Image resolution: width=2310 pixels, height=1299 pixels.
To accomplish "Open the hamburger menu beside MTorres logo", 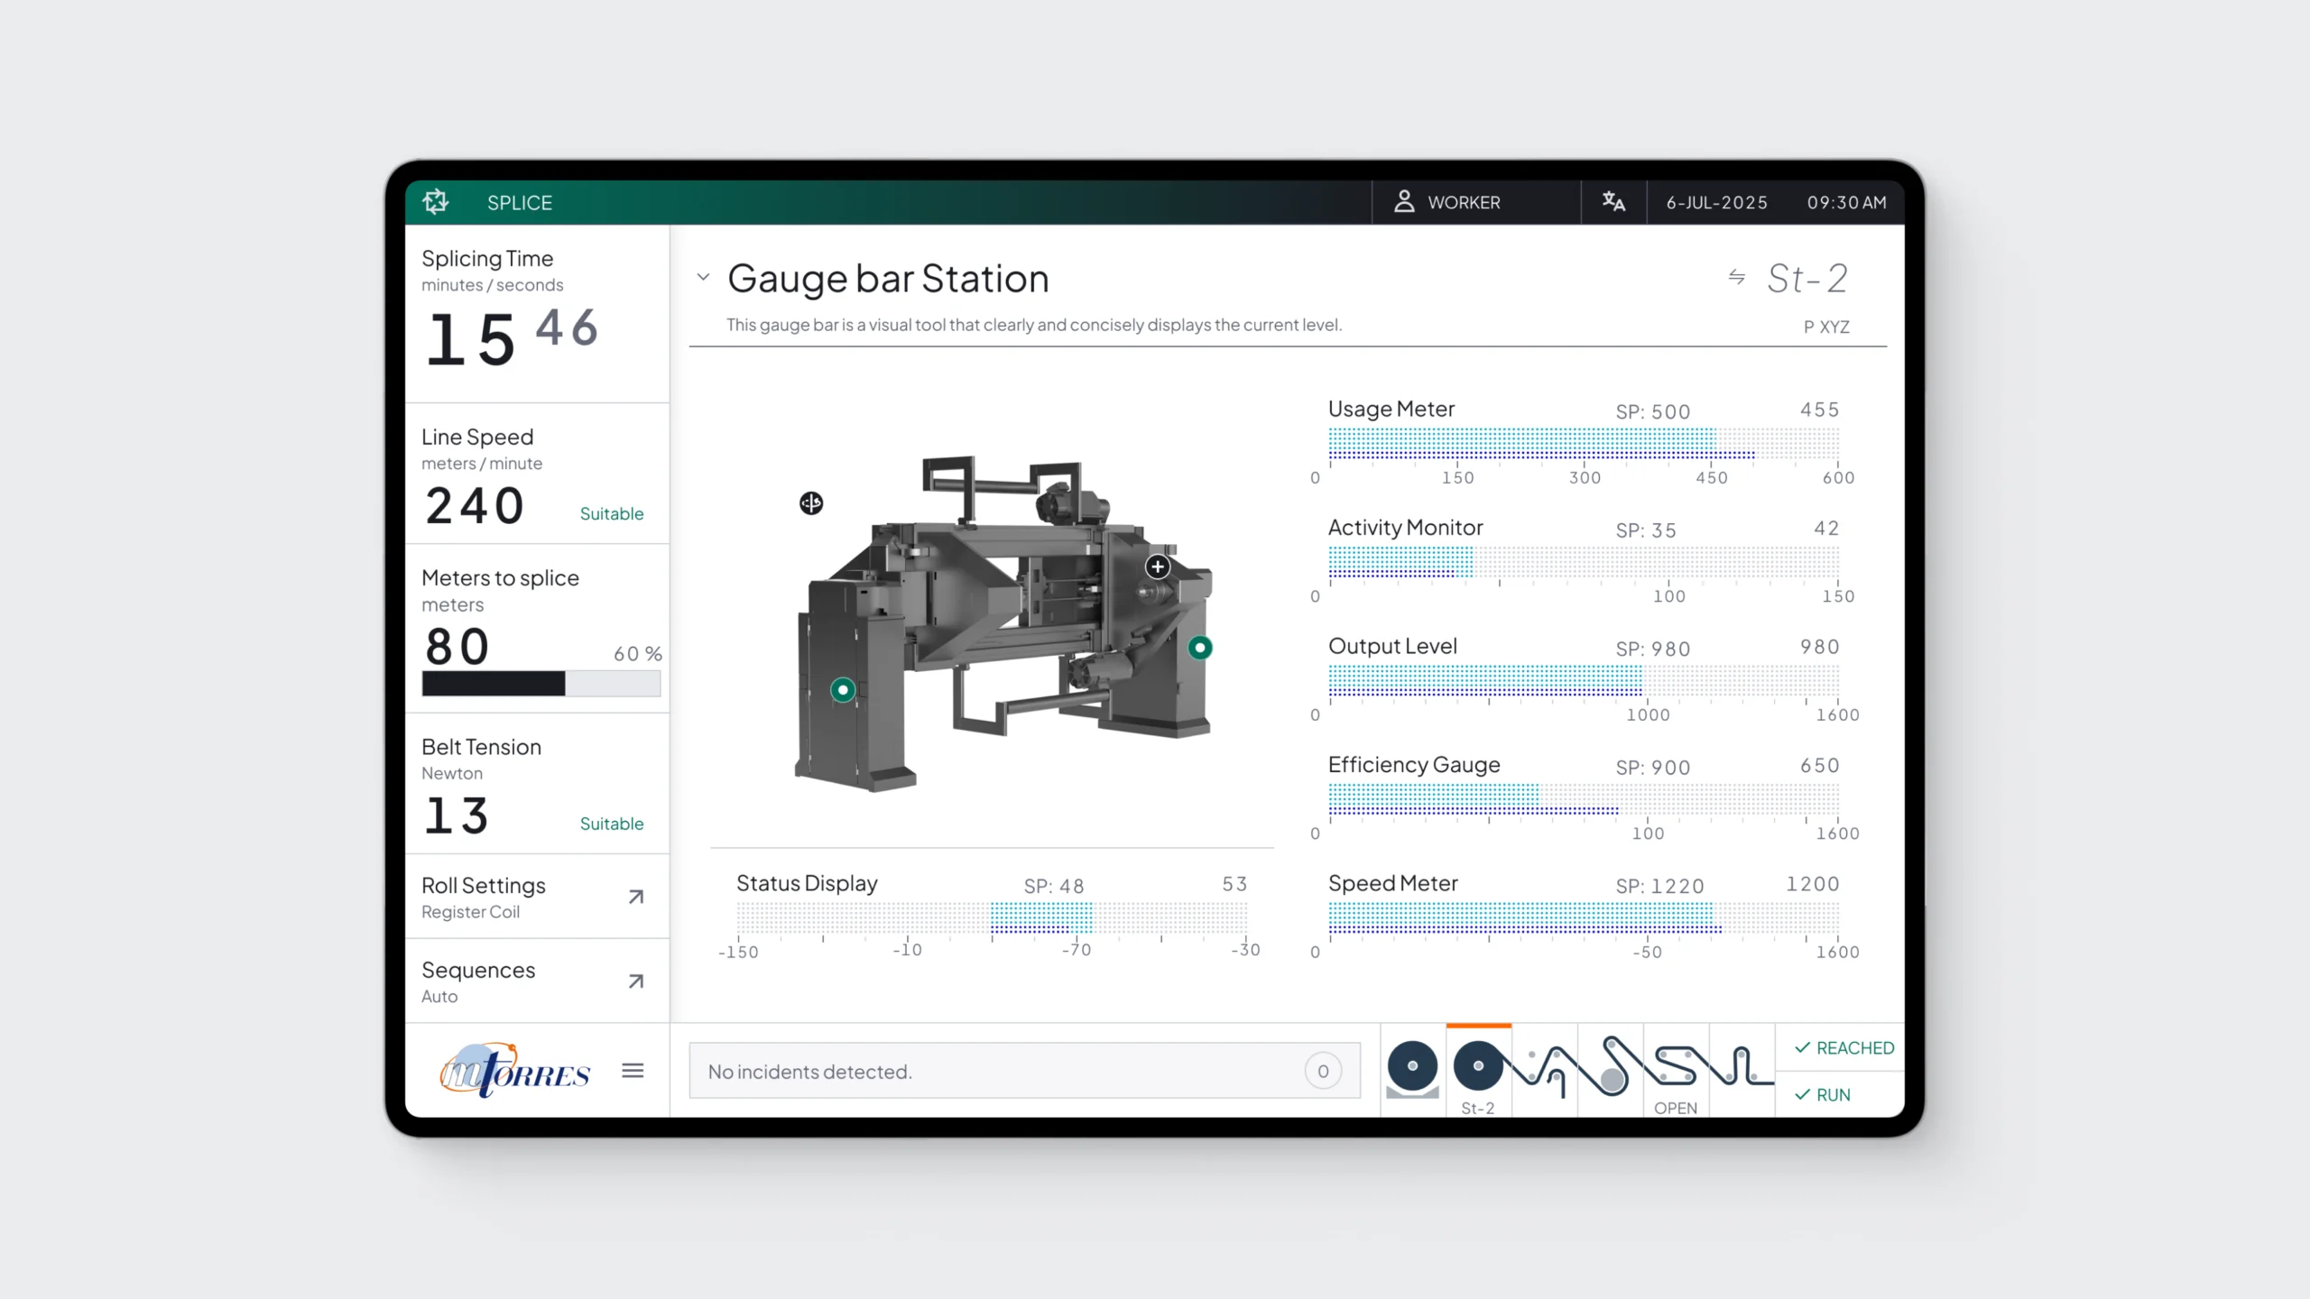I will point(633,1071).
